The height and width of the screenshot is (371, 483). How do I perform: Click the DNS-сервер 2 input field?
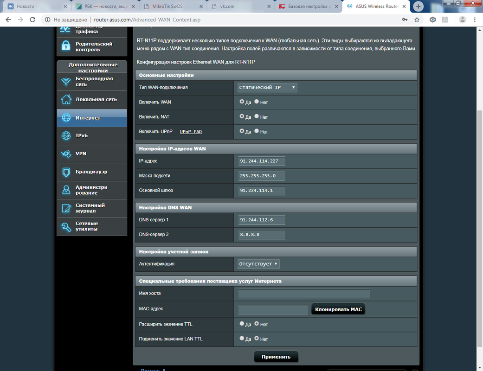pos(262,235)
